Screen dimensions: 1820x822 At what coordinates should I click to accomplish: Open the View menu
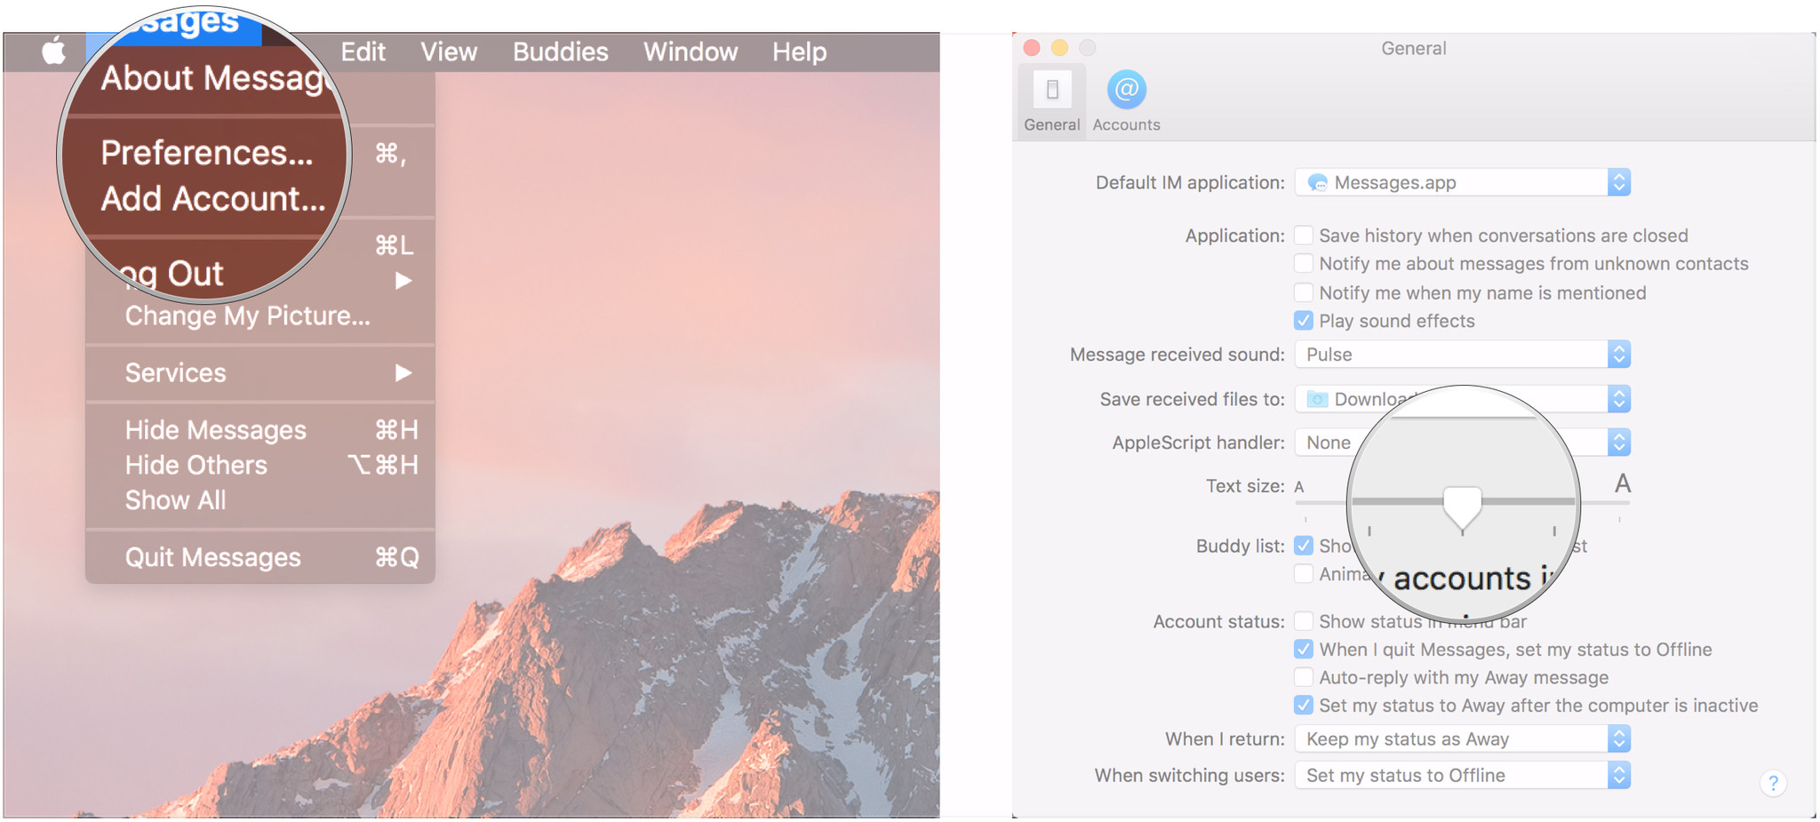tap(449, 52)
